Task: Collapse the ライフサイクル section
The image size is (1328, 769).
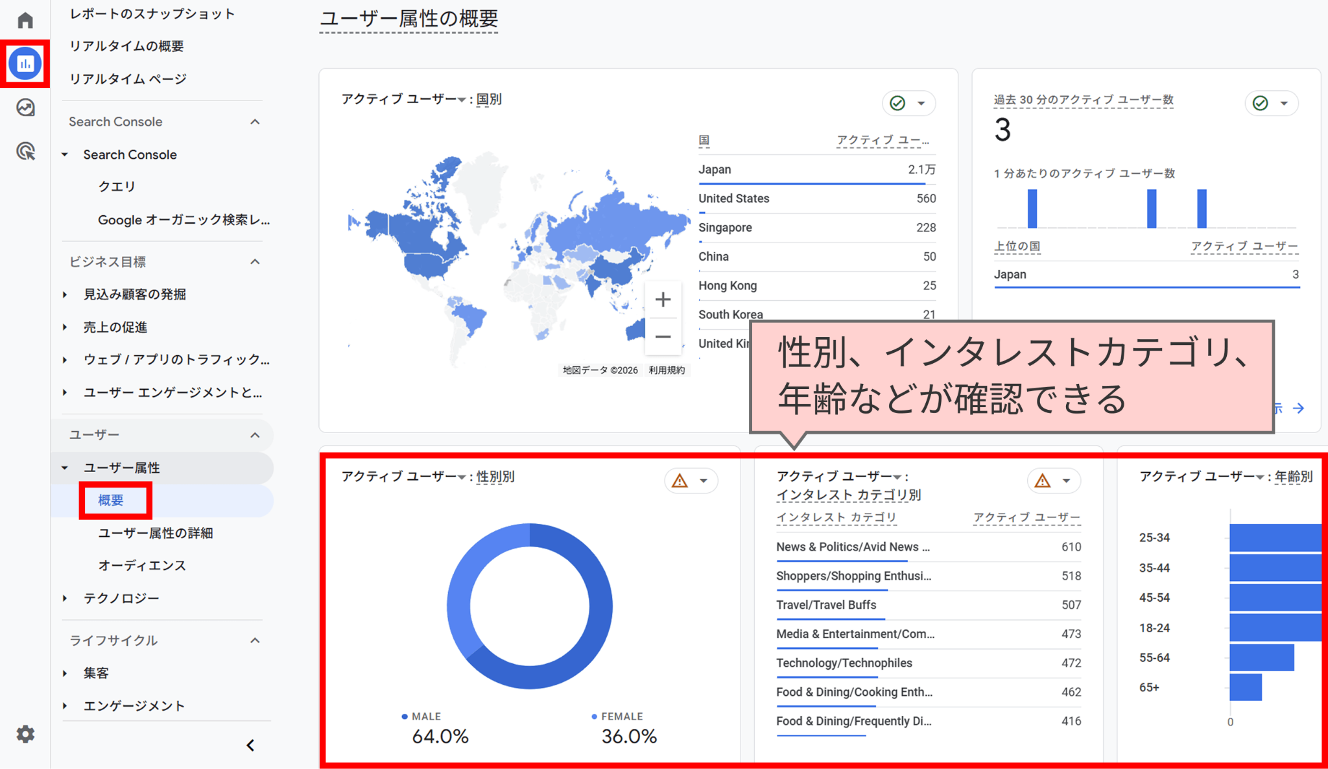Action: pos(255,641)
